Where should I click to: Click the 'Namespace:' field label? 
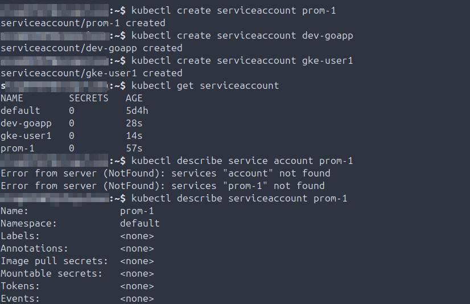coord(29,223)
